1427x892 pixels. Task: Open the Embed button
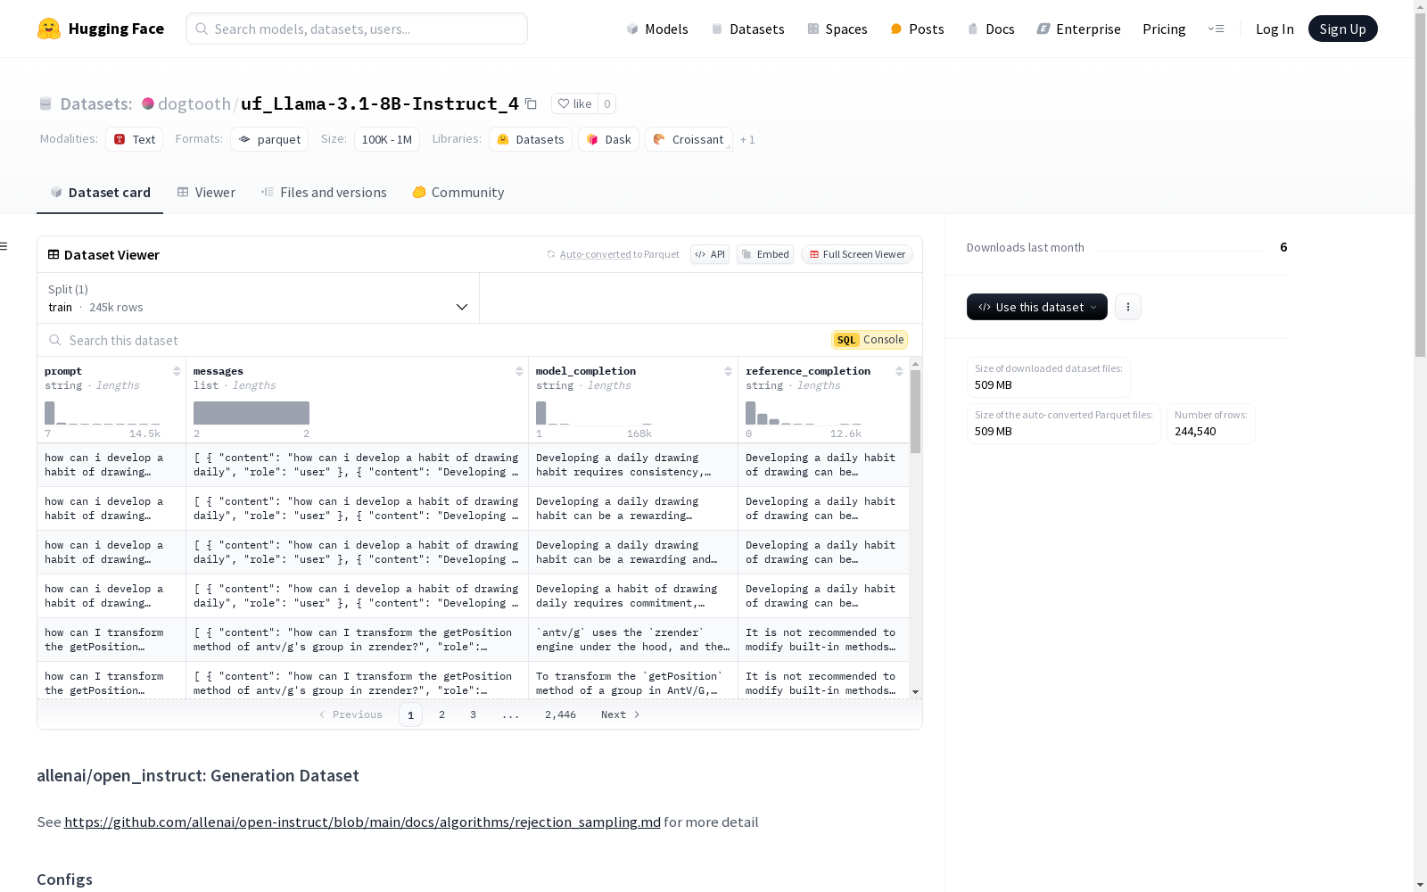(x=765, y=254)
